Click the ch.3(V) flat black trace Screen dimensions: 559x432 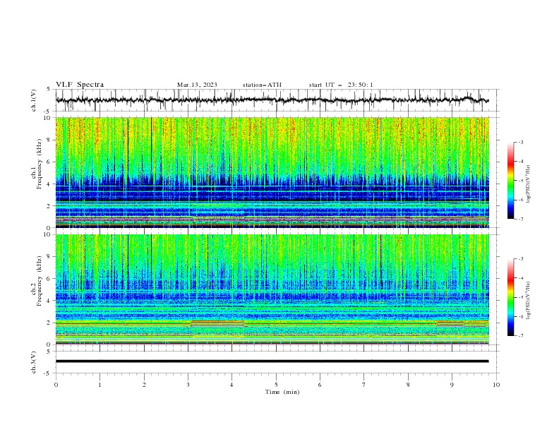pyautogui.click(x=272, y=361)
